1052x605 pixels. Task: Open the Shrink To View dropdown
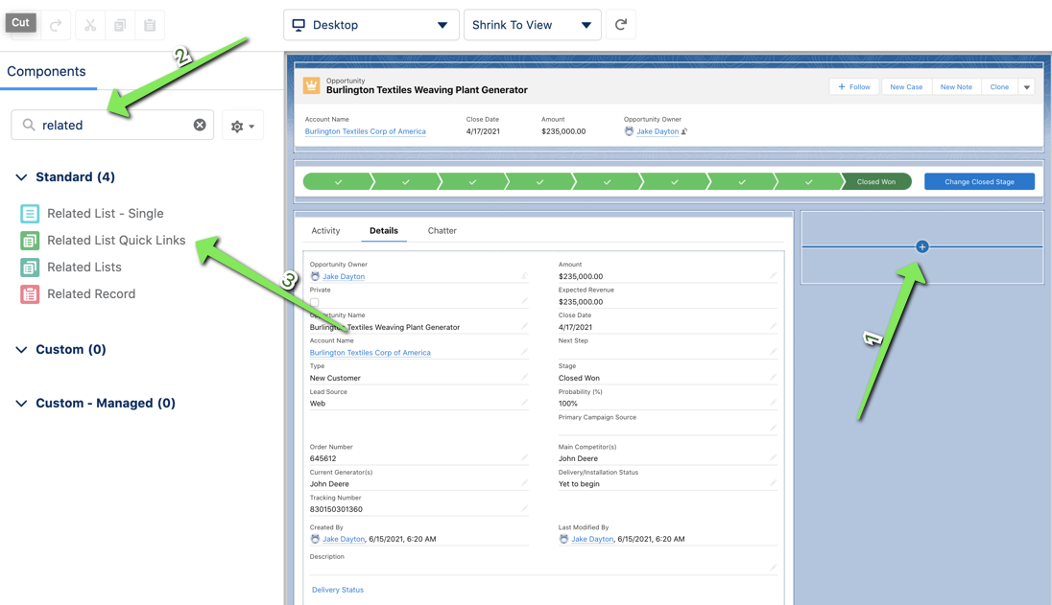(532, 25)
